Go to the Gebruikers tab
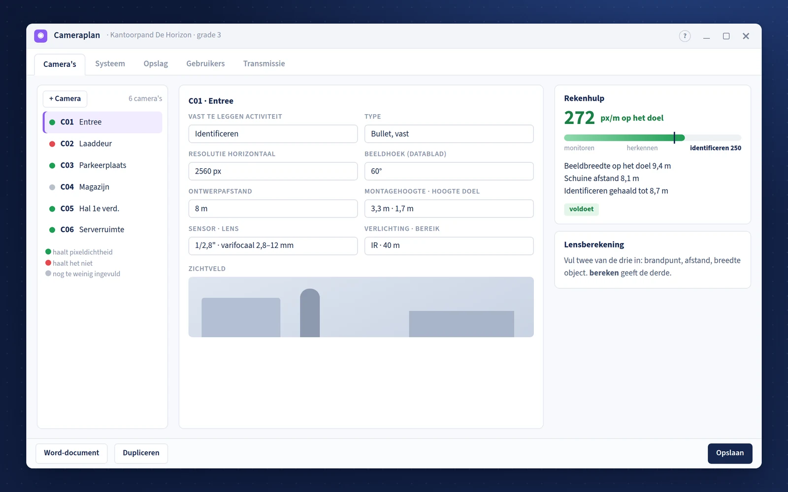This screenshot has height=492, width=788. point(205,63)
